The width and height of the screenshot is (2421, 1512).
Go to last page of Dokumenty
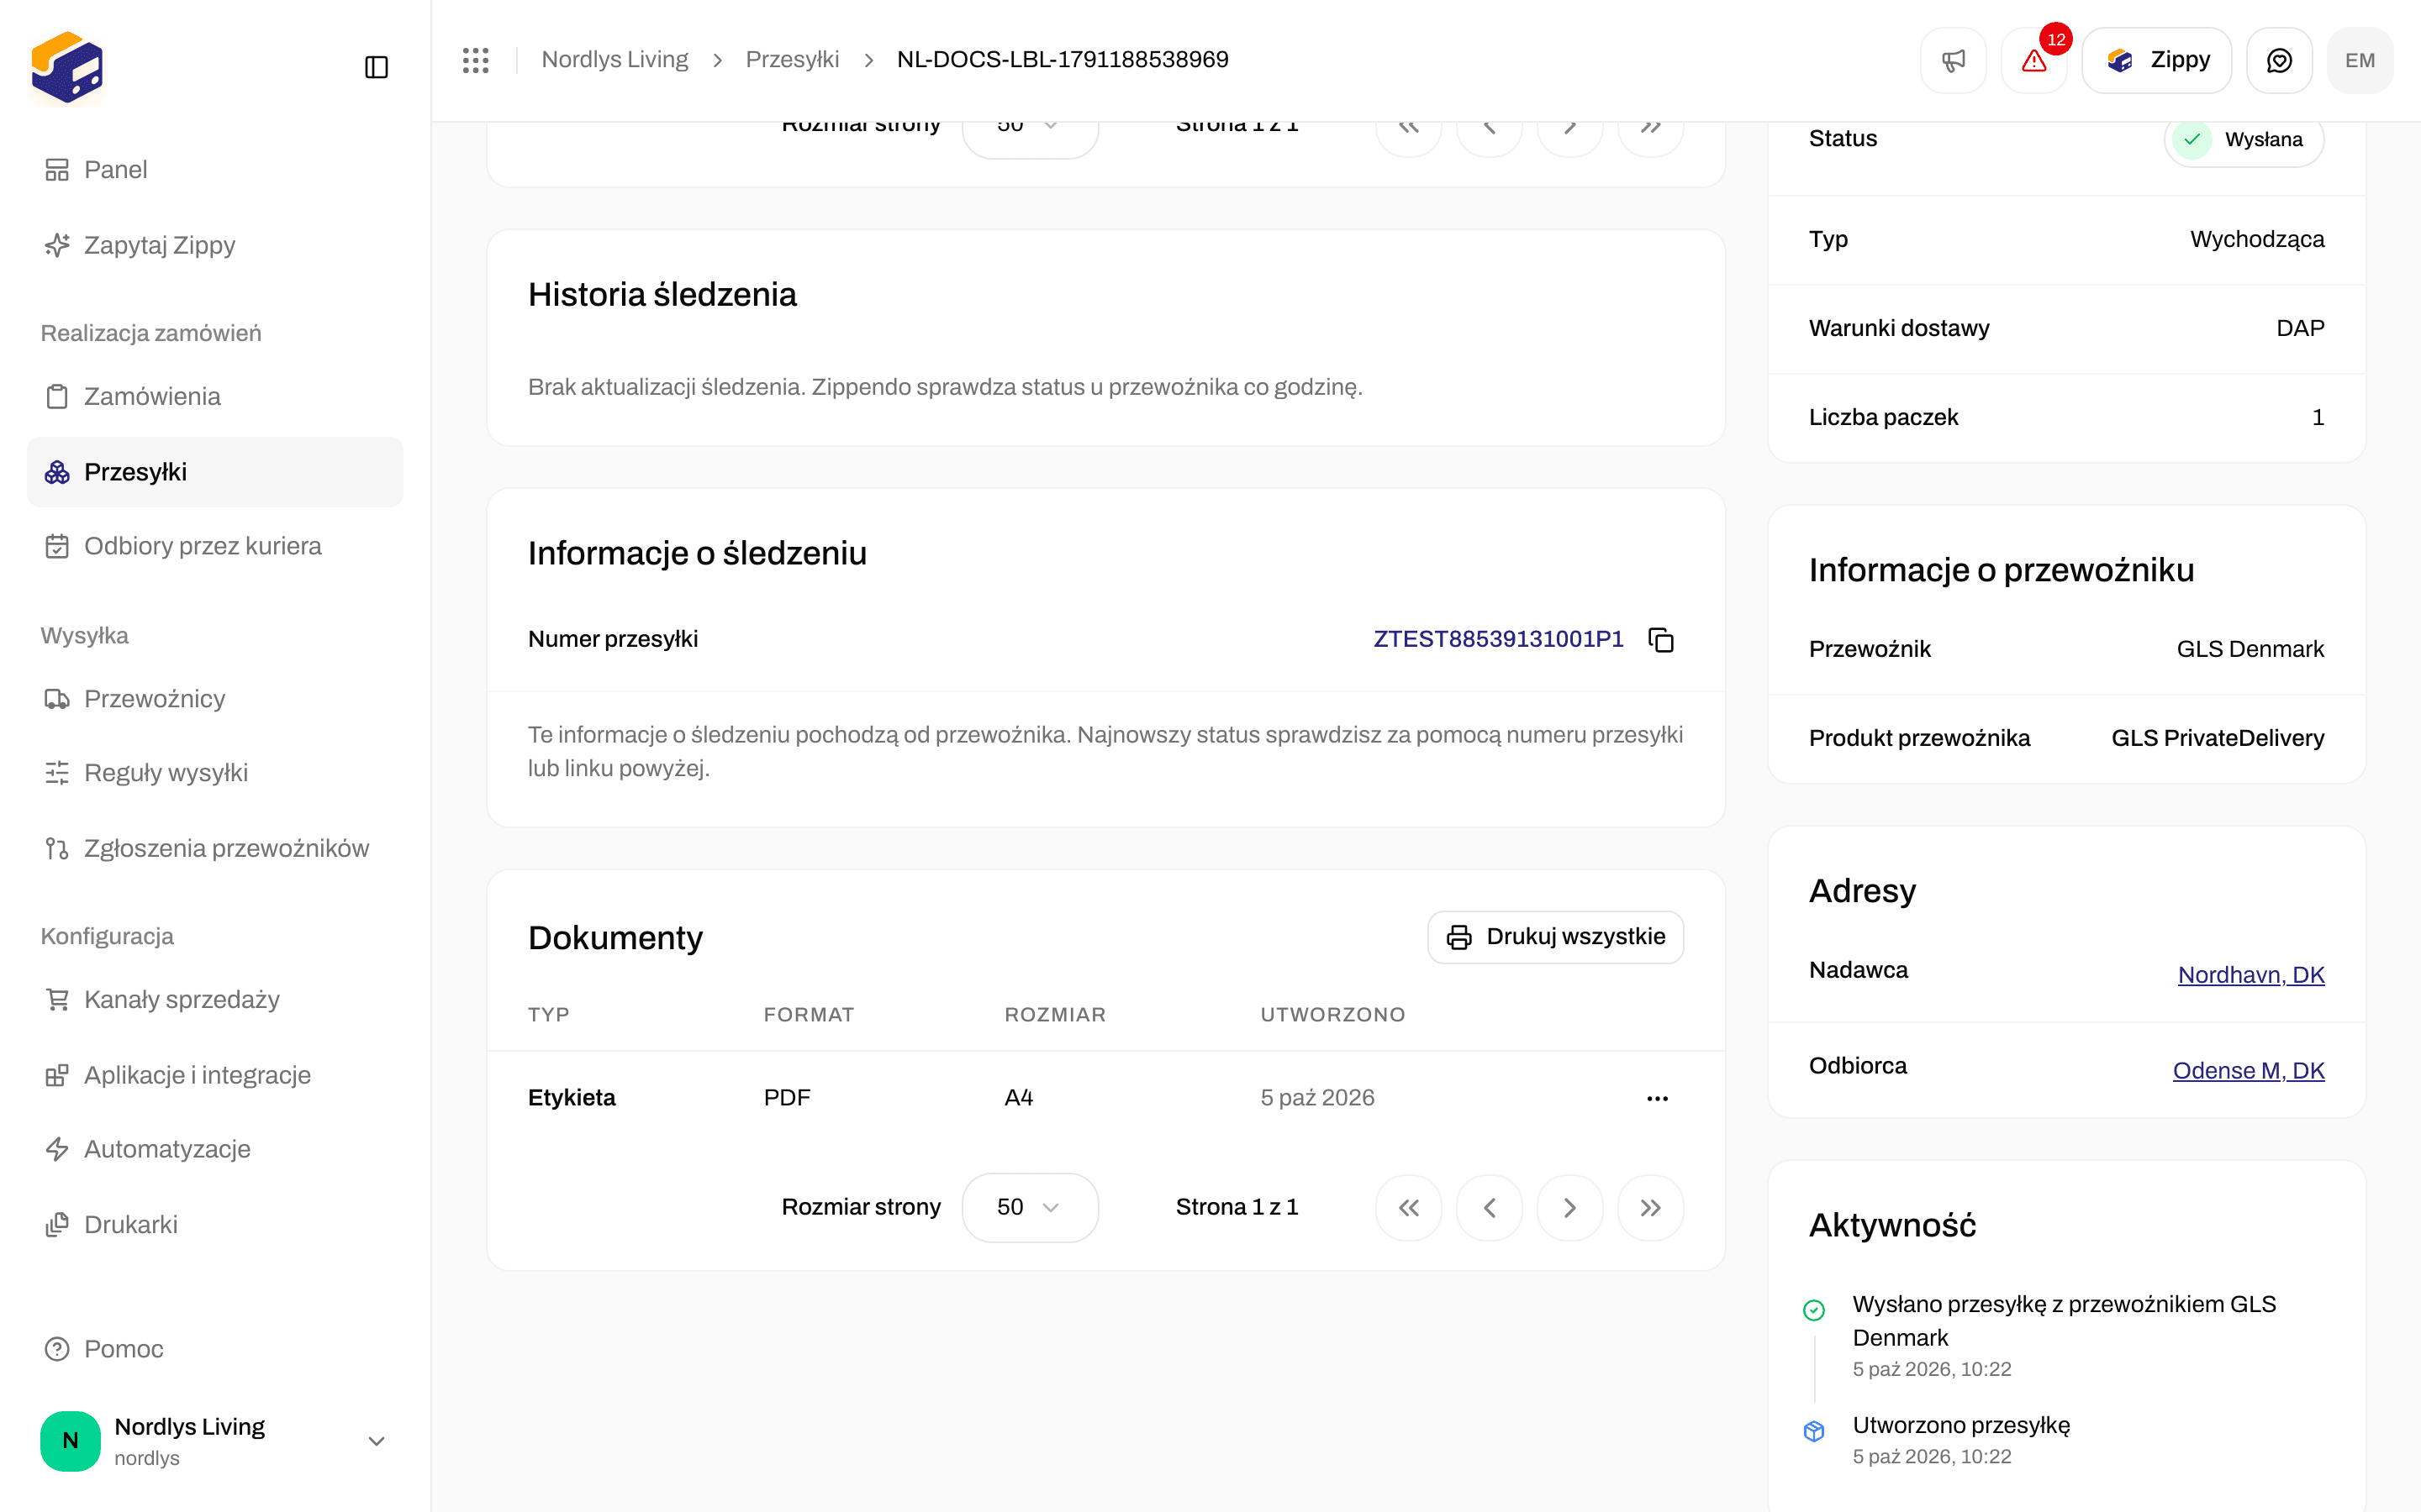pos(1651,1208)
